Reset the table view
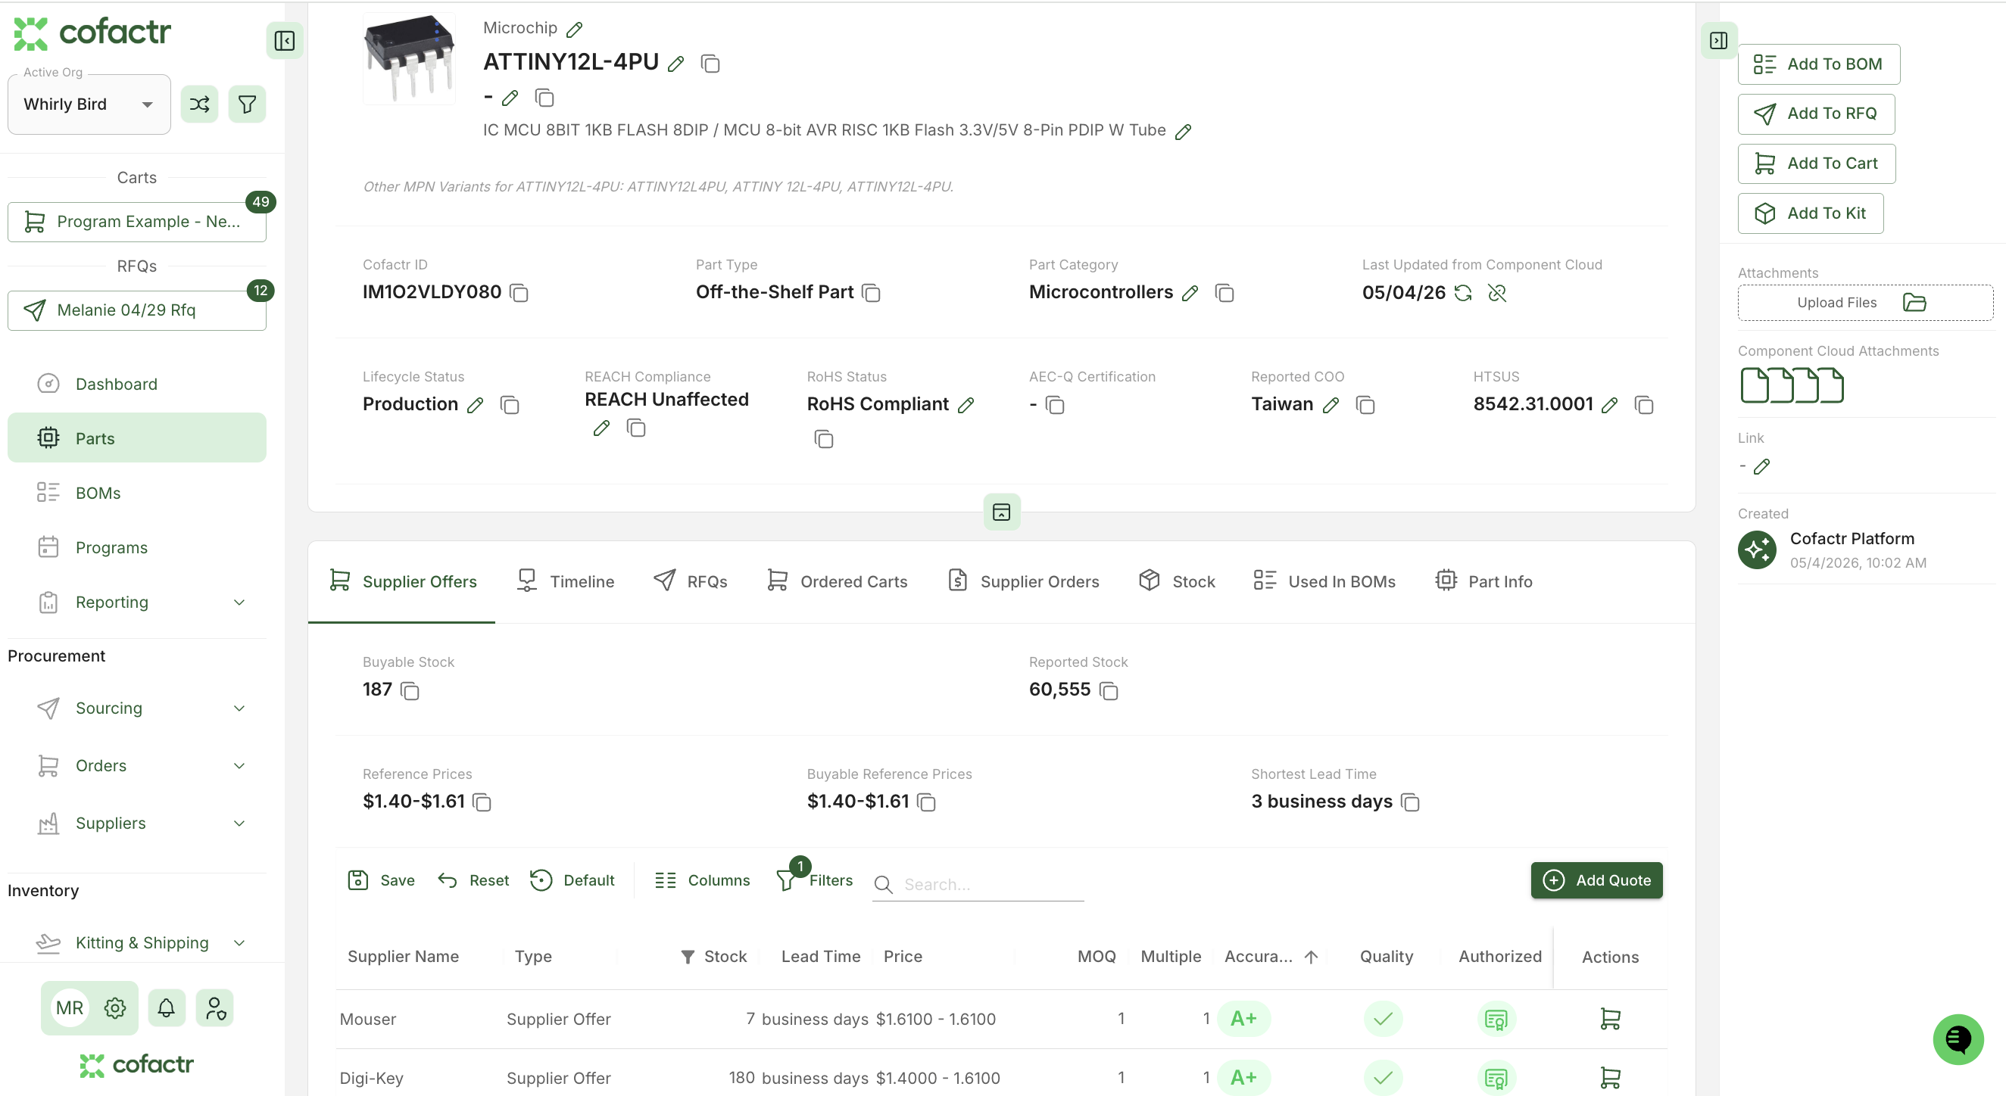 473,881
